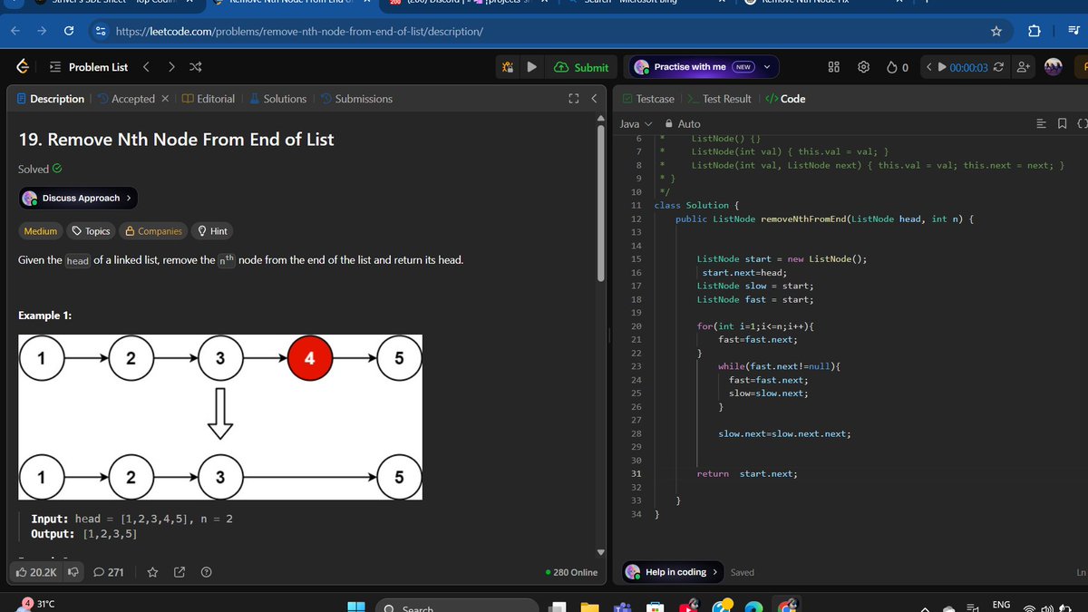Expand the Practise with me dropdown chevron
Image resolution: width=1088 pixels, height=612 pixels.
768,67
